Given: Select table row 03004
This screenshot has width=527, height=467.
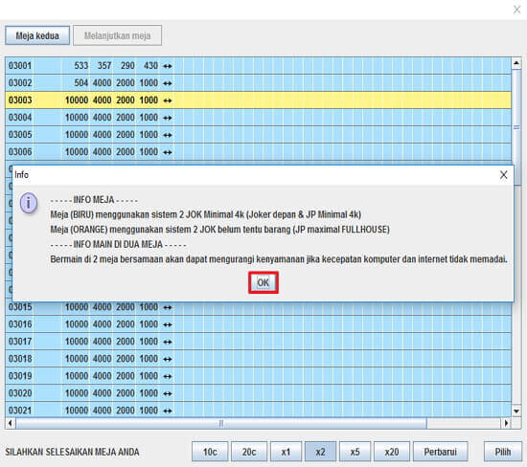Looking at the screenshot, I should pyautogui.click(x=258, y=117).
